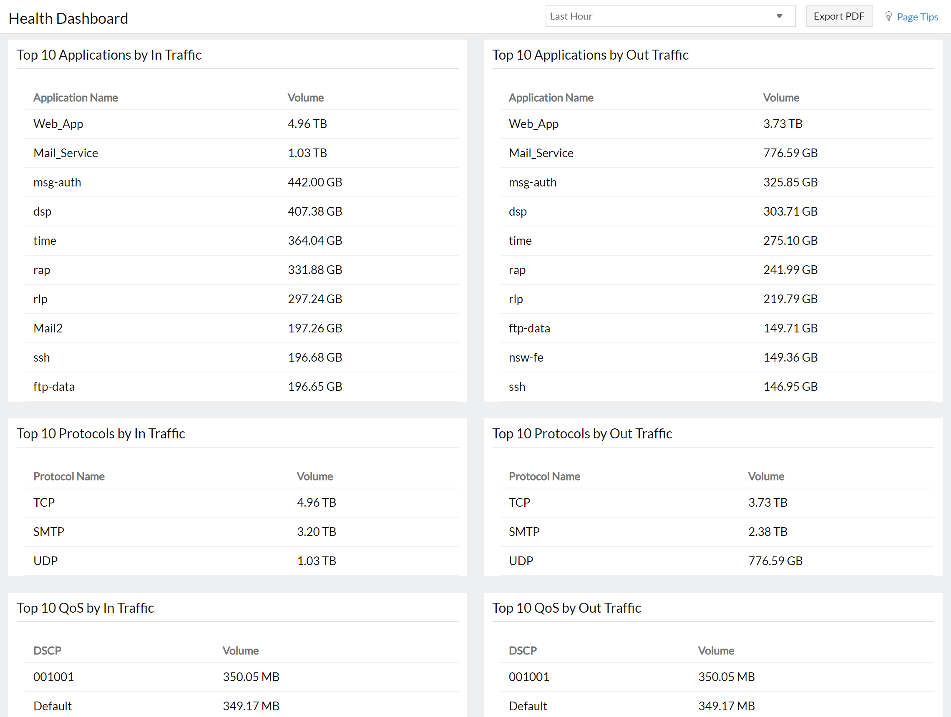Sort by Volume column in In Traffic applications
The image size is (951, 717).
tap(305, 98)
